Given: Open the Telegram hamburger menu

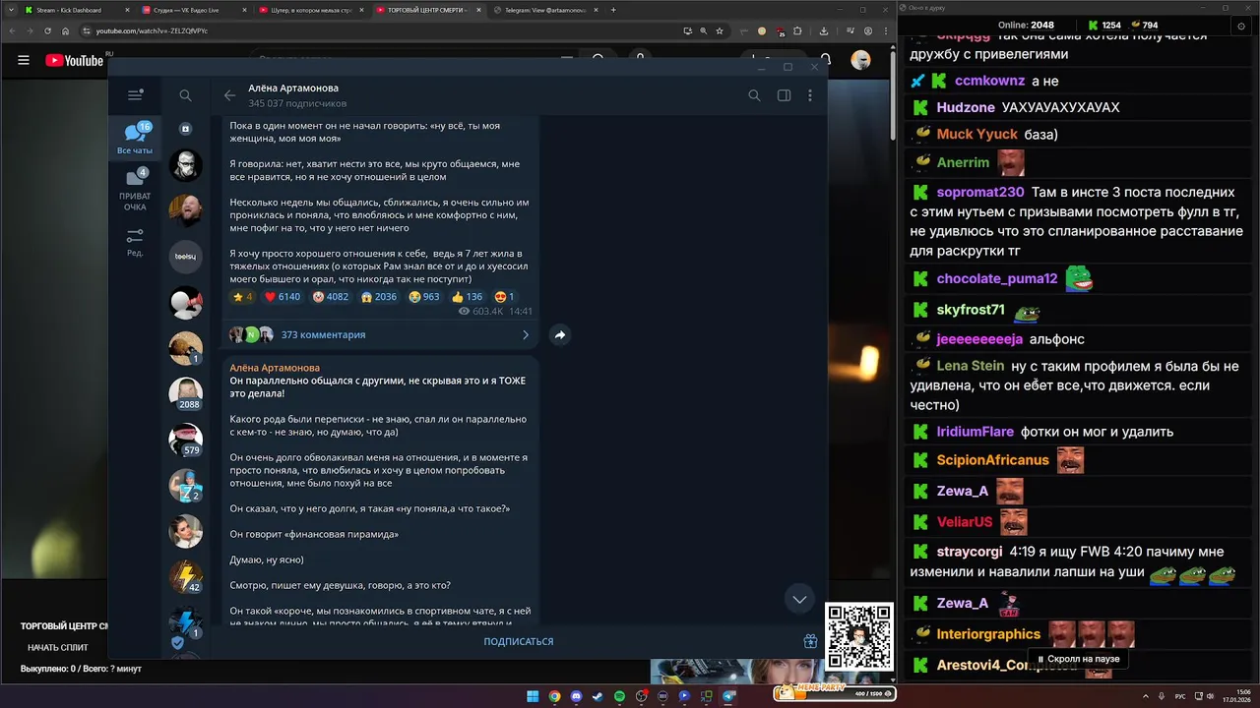Looking at the screenshot, I should click(135, 95).
